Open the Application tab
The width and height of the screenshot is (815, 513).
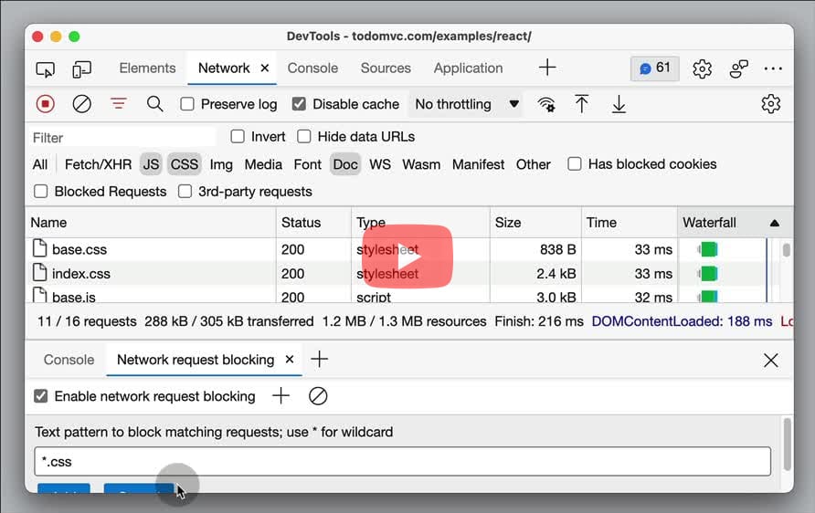pos(468,68)
